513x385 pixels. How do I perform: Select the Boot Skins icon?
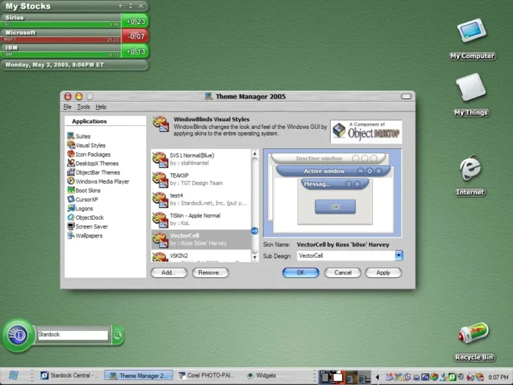pyautogui.click(x=71, y=190)
